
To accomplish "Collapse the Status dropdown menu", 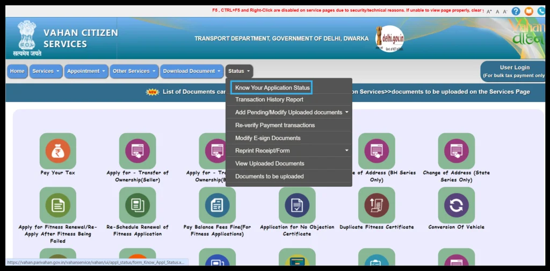I will point(239,71).
